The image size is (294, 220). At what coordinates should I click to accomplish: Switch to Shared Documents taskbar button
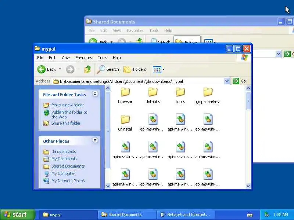click(x=127, y=215)
